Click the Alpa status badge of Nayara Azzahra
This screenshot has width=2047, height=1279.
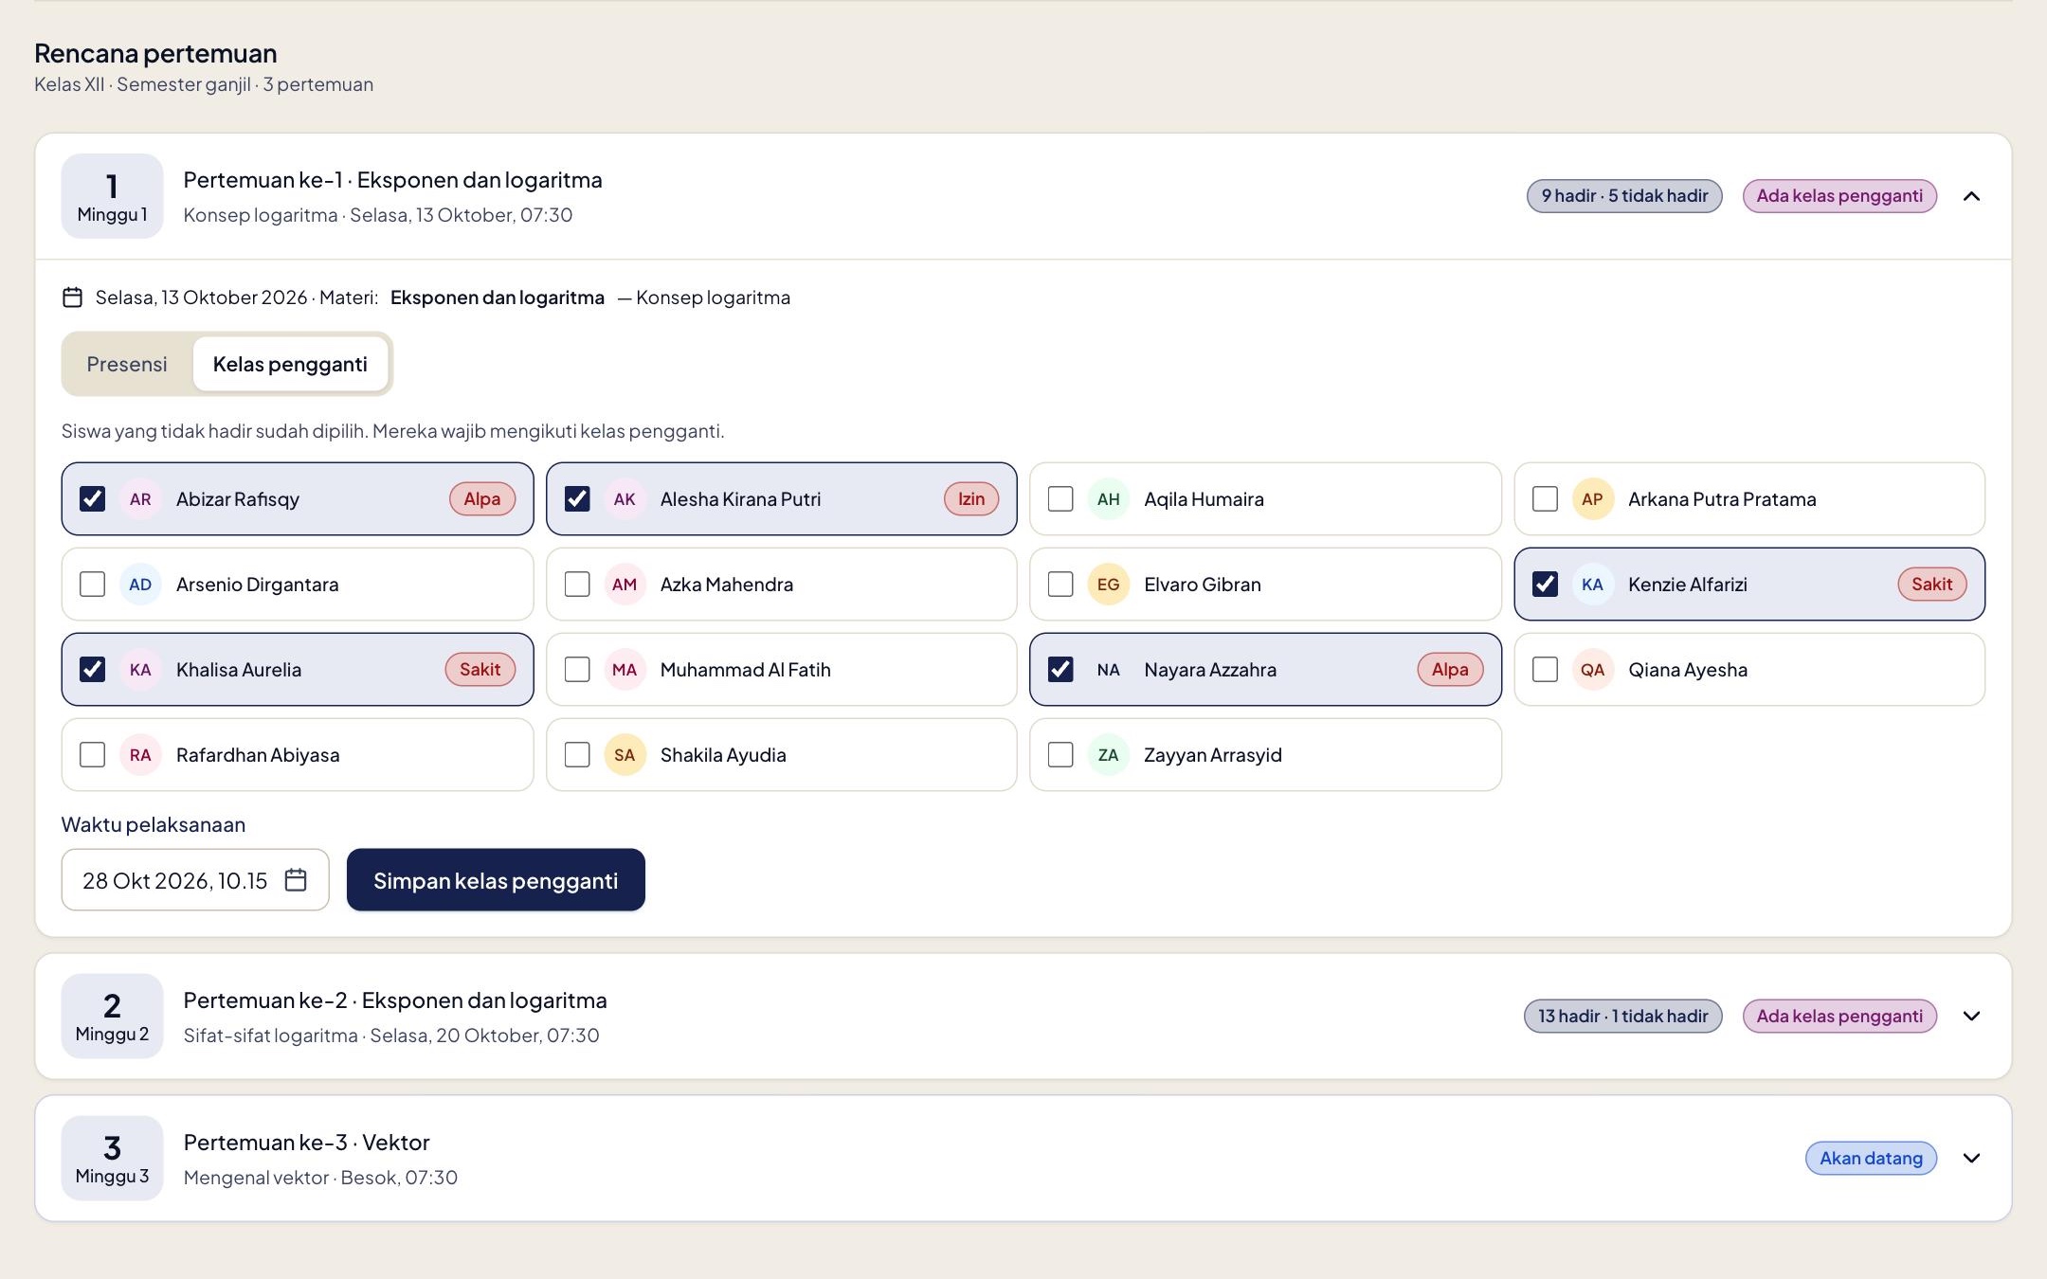pos(1450,670)
